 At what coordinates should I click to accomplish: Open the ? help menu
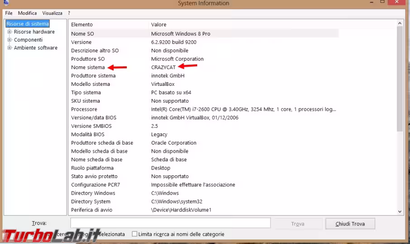point(69,13)
